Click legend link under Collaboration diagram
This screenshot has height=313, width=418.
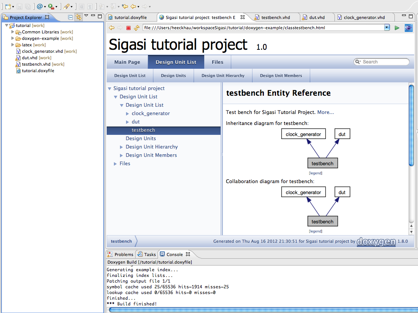tap(315, 231)
